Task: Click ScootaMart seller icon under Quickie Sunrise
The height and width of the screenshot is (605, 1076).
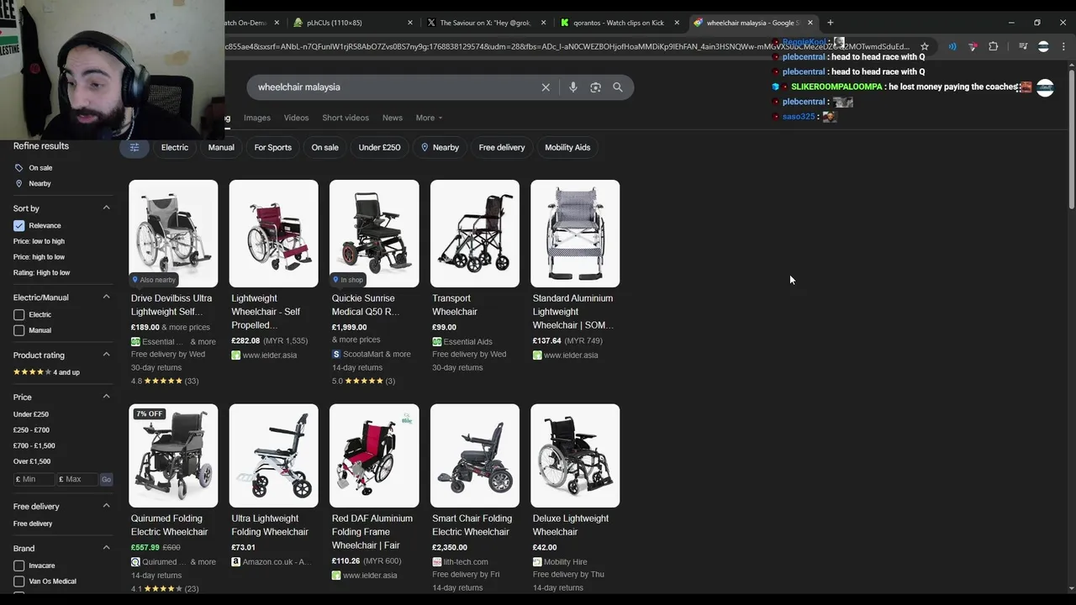Action: pos(336,355)
